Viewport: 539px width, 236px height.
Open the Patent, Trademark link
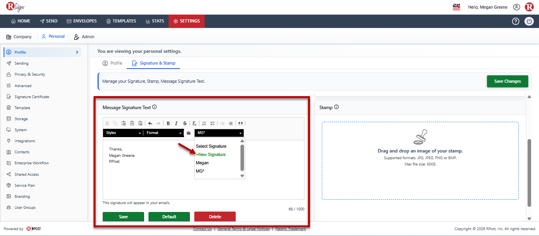coord(291,229)
